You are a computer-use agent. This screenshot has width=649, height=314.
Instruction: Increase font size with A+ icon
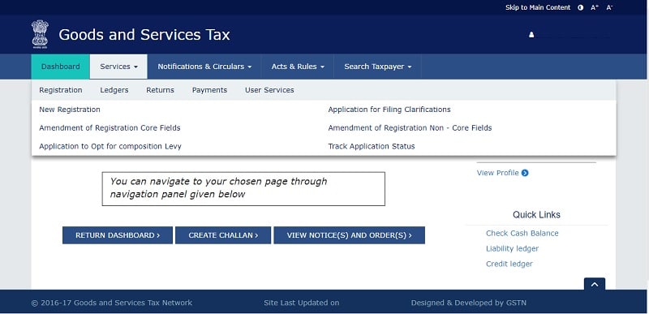pyautogui.click(x=595, y=7)
